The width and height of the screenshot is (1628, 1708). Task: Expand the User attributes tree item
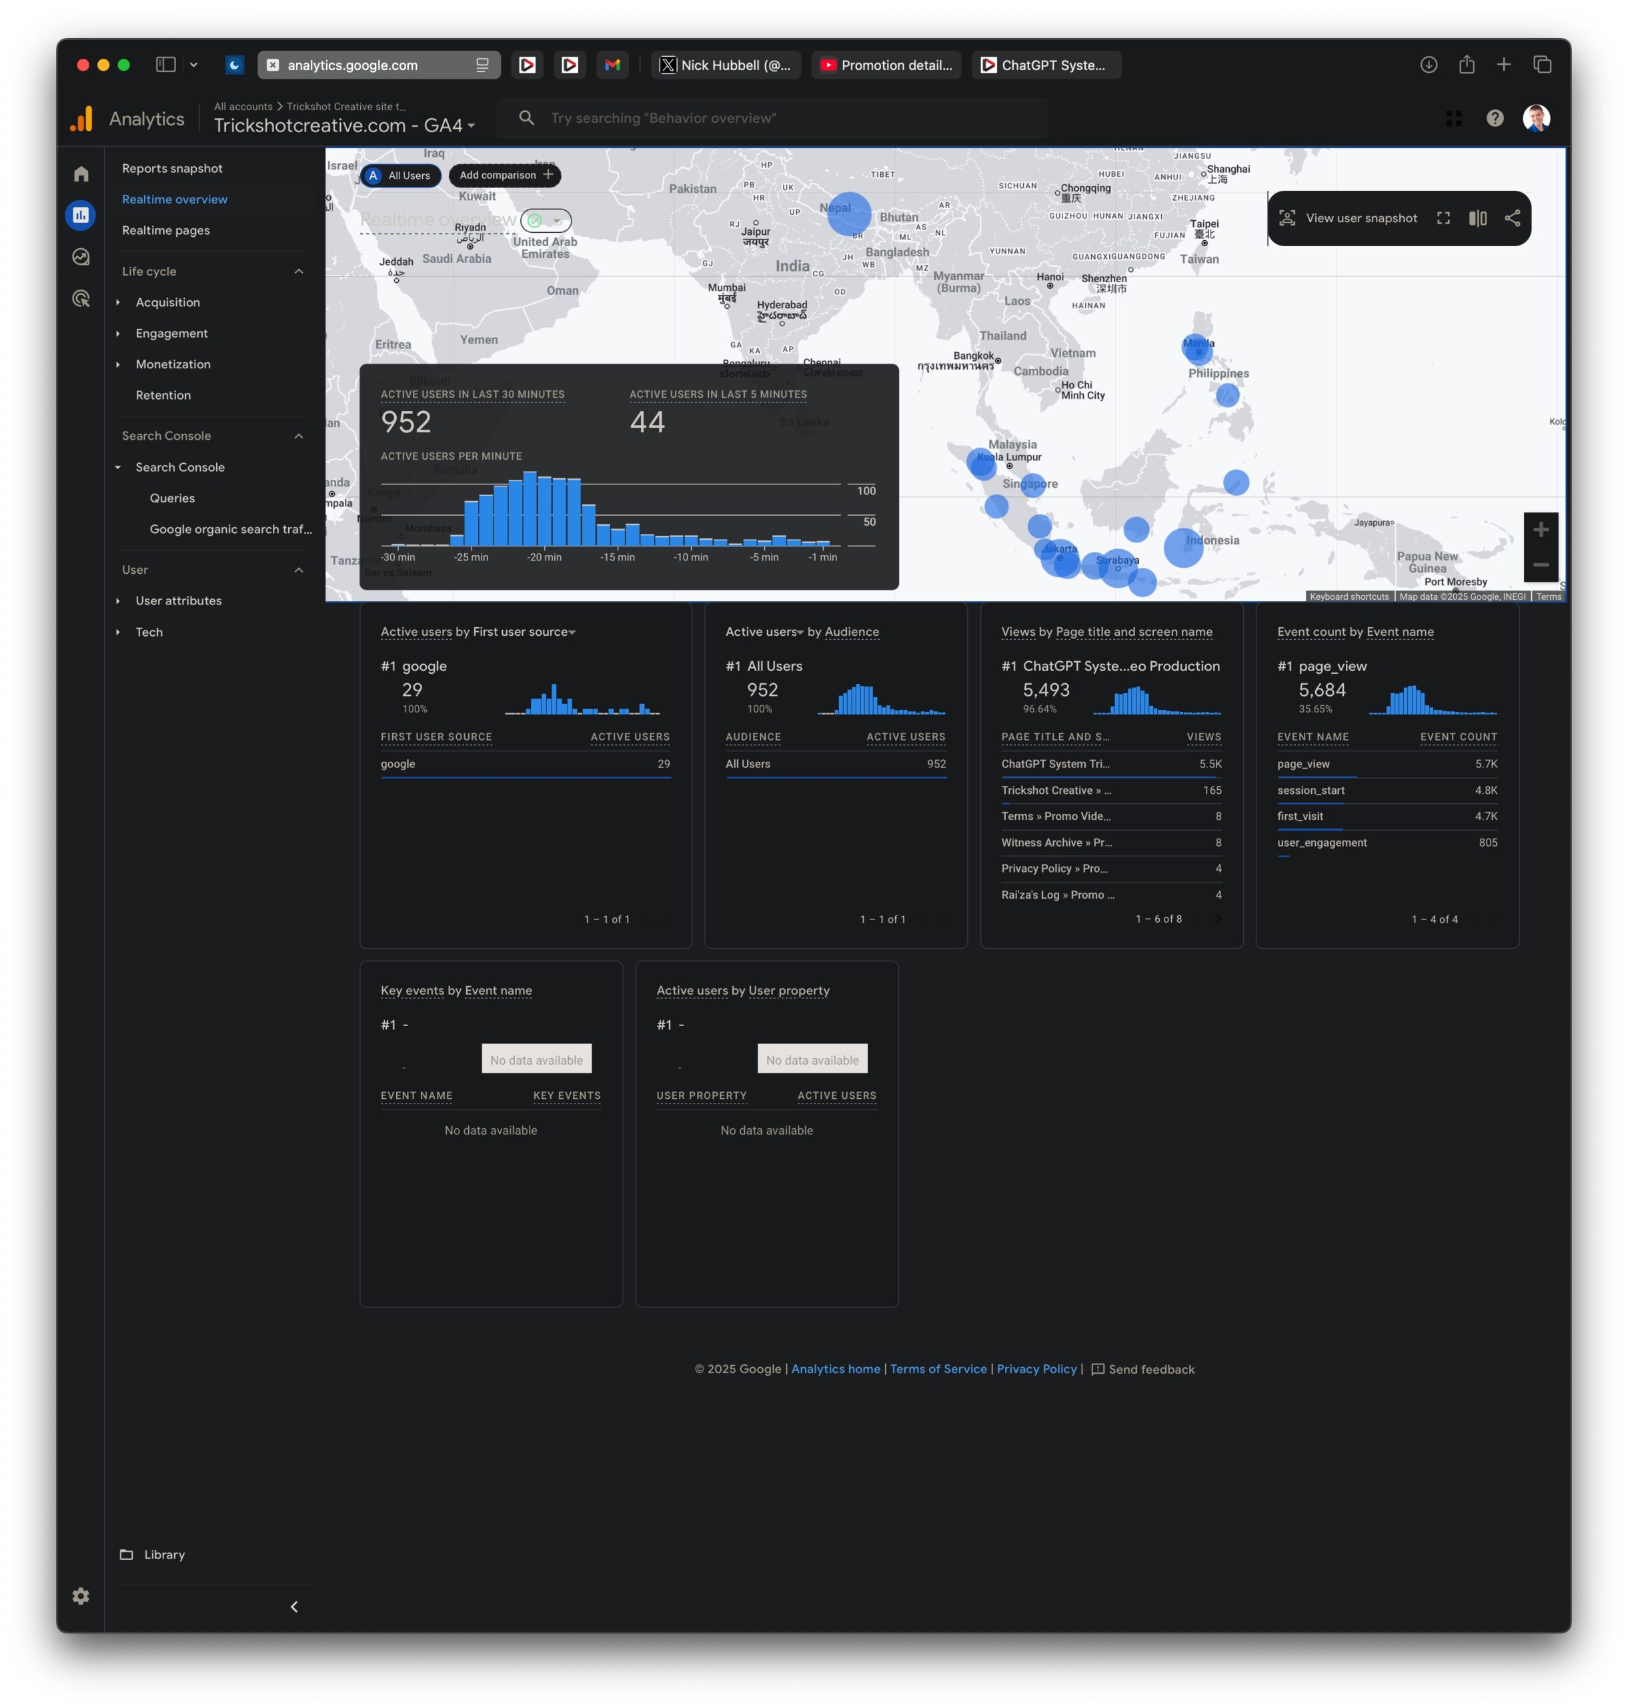[118, 601]
